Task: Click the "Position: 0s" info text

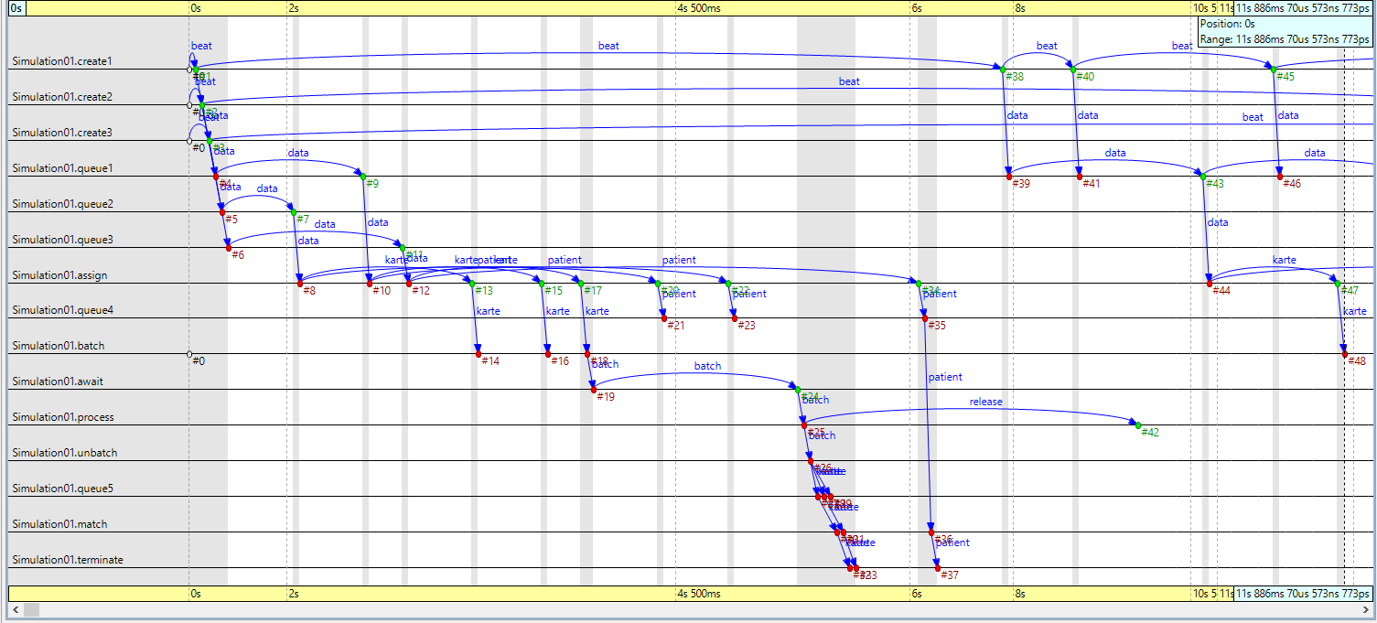Action: 1227,24
